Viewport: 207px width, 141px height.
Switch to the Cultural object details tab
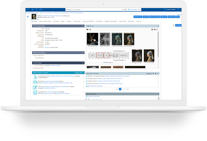[x=45, y=21]
